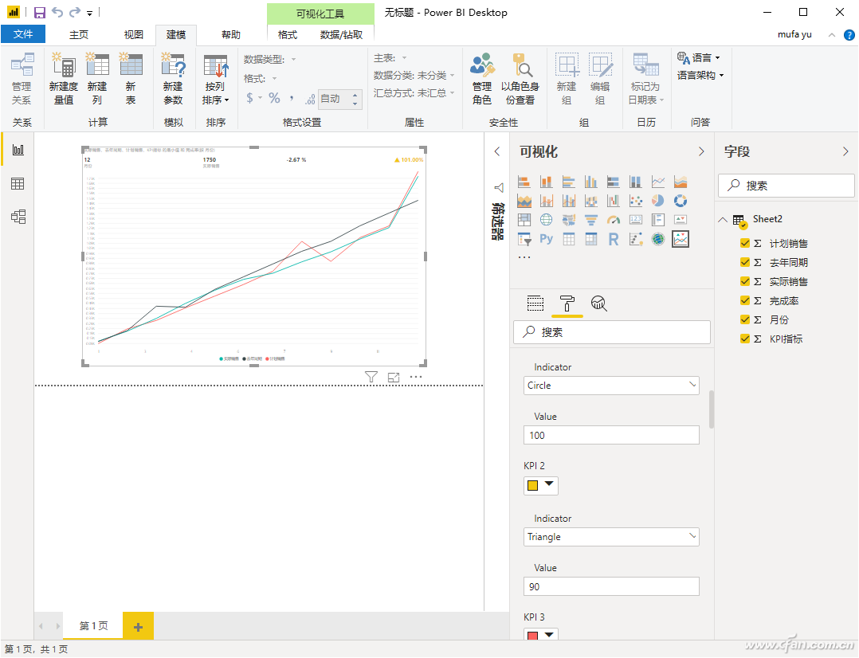Open the Triangle indicator dropdown
Viewport: 859px width, 658px height.
611,537
